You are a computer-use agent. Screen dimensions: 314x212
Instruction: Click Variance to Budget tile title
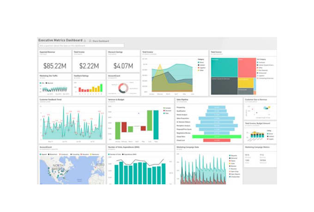click(116, 100)
